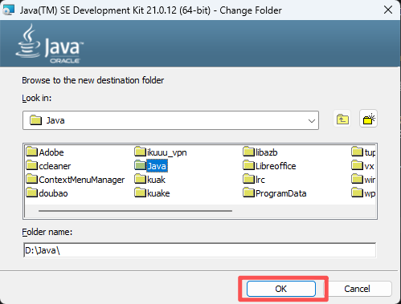The width and height of the screenshot is (401, 304).
Task: Select the ccleaner folder
Action: (49, 166)
